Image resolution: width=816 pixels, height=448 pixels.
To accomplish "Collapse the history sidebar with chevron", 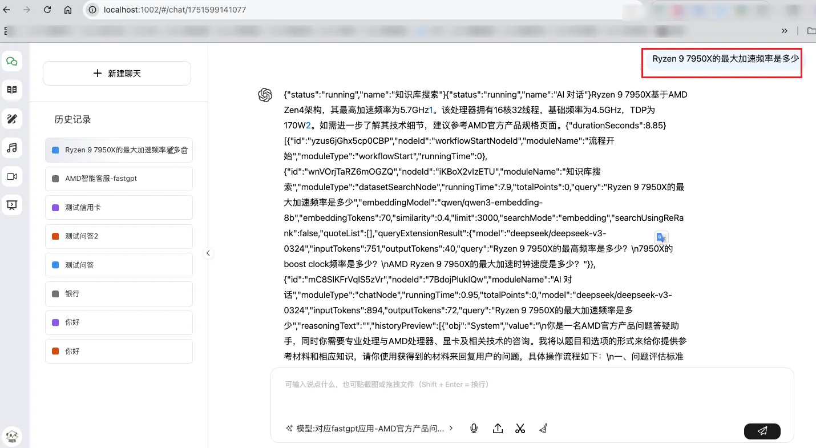I will [208, 253].
